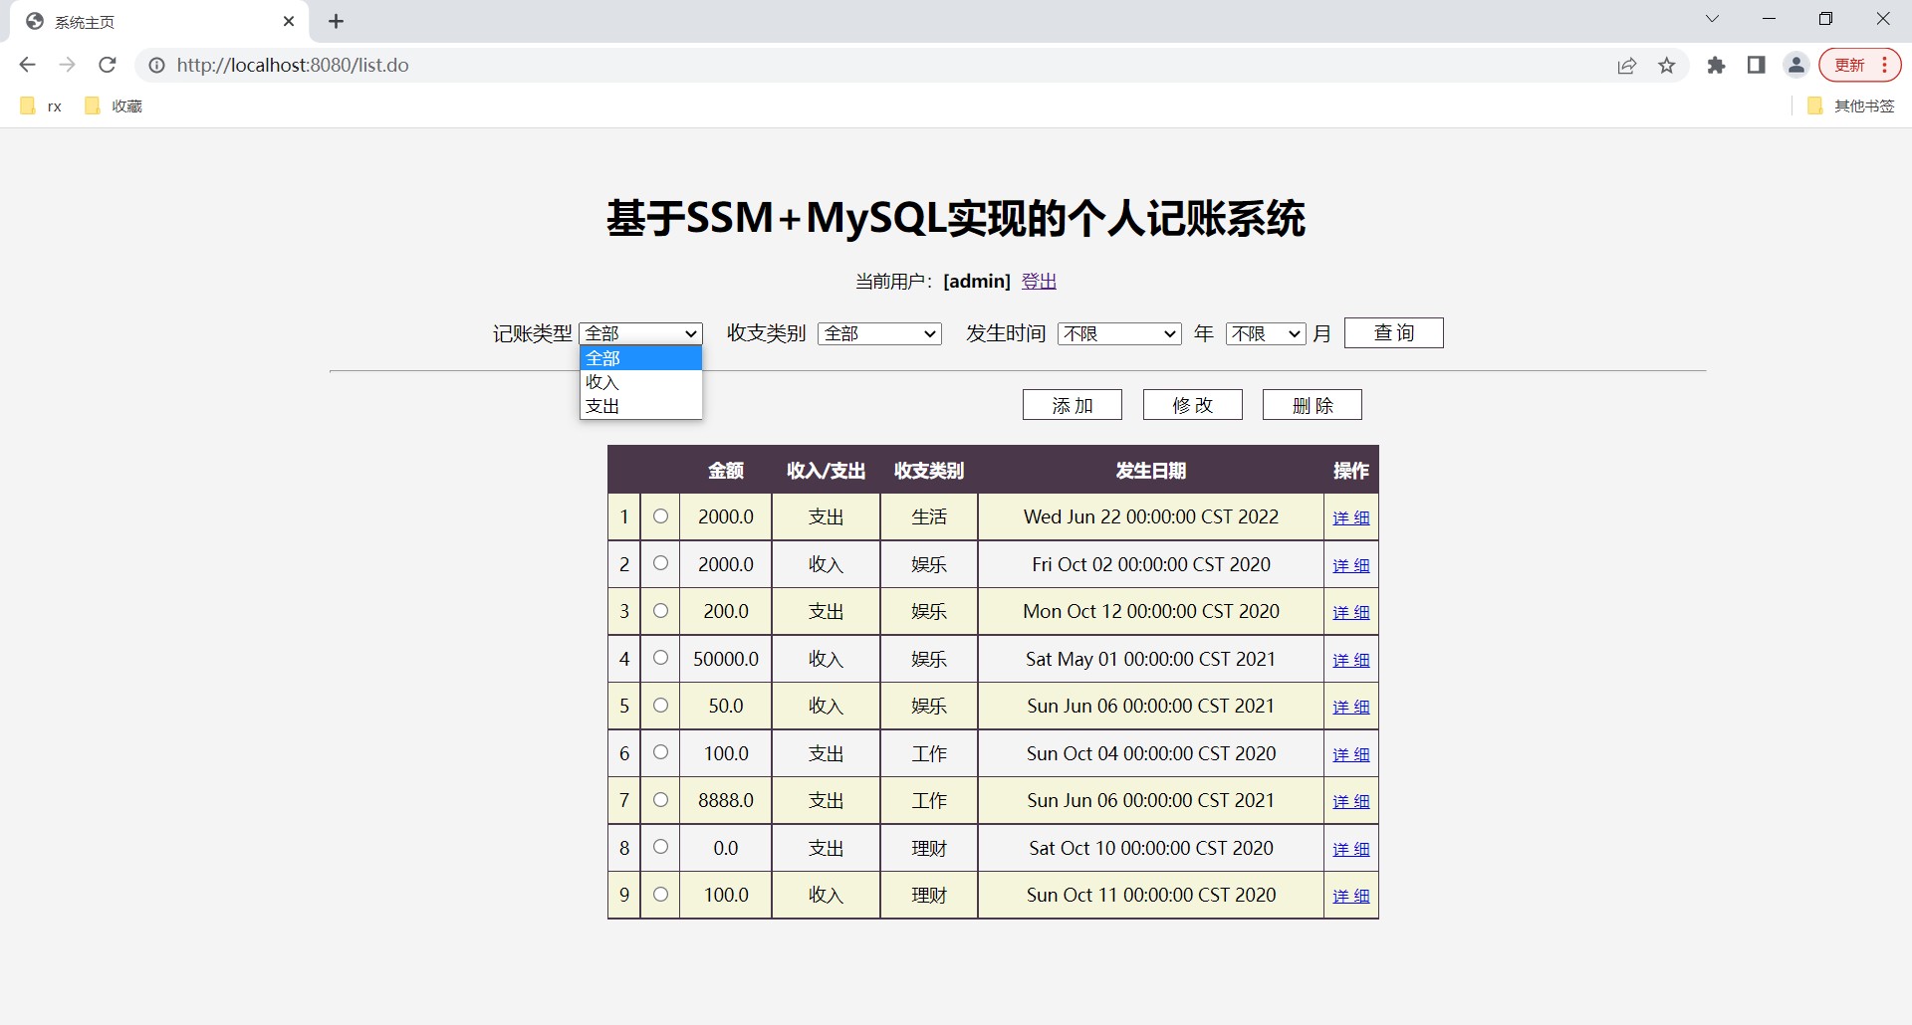Click the browser forward arrow
The height and width of the screenshot is (1025, 1912).
click(67, 65)
